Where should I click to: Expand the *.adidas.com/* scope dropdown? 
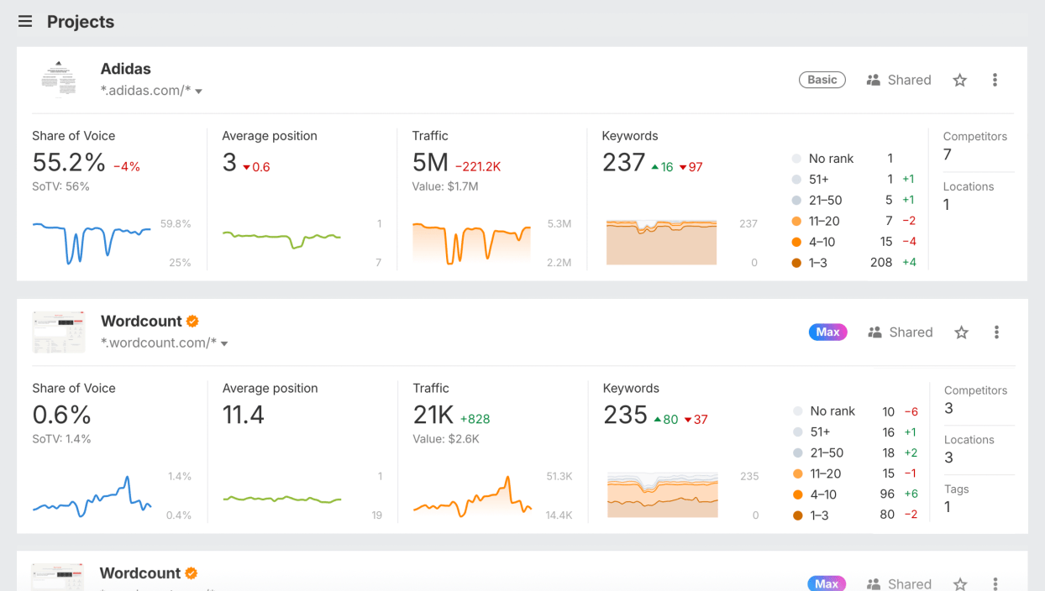[199, 92]
